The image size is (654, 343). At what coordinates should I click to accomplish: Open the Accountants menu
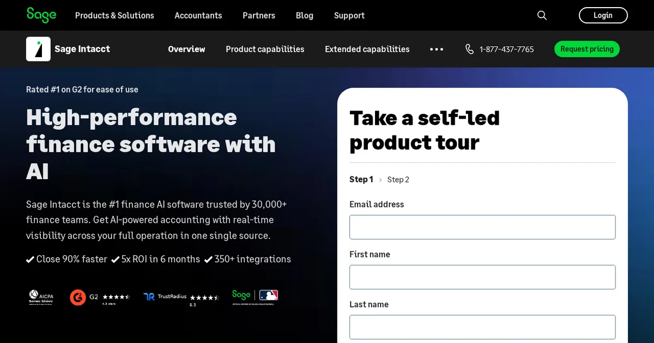[198, 15]
